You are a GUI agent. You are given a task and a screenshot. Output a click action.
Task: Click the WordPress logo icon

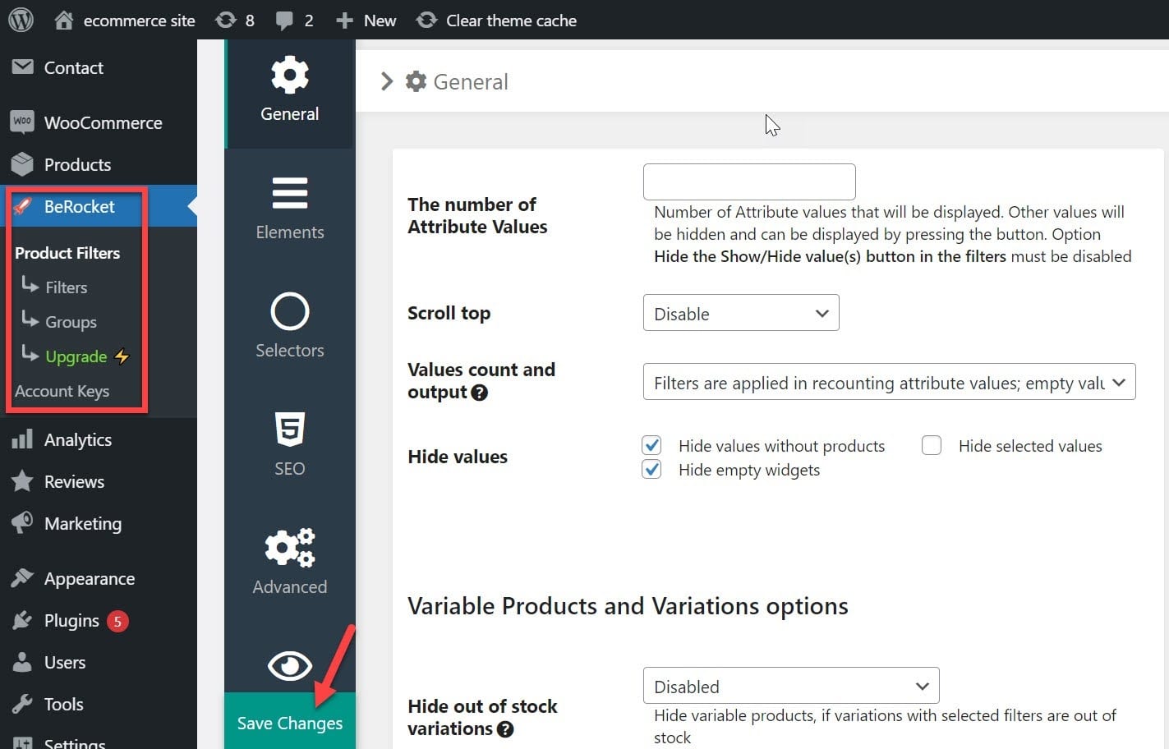click(x=21, y=20)
